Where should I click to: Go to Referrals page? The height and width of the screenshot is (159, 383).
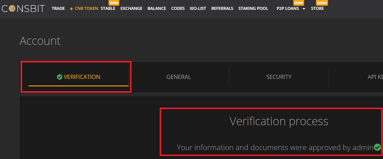click(222, 8)
